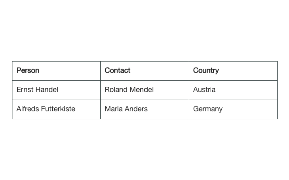
Task: Click the word Mendel
Action: pos(142,90)
